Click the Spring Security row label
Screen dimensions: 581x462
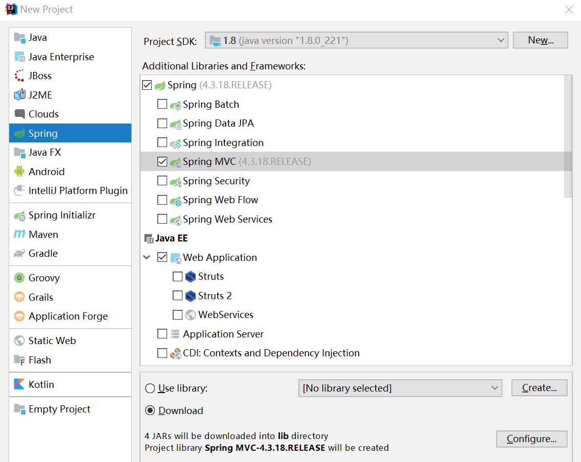tap(216, 181)
